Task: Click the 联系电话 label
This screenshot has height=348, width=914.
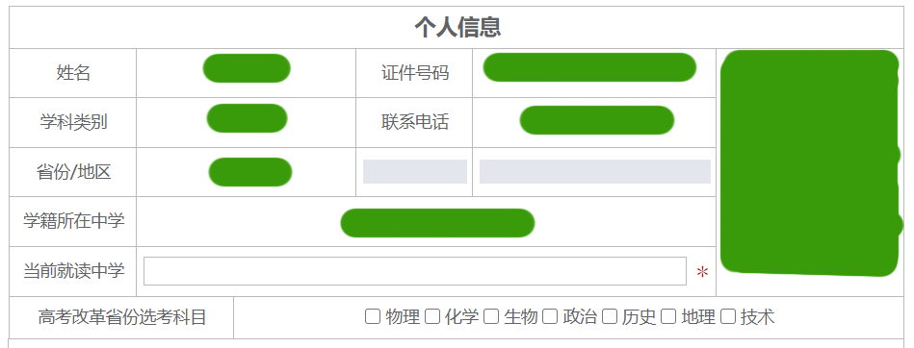Action: (415, 122)
